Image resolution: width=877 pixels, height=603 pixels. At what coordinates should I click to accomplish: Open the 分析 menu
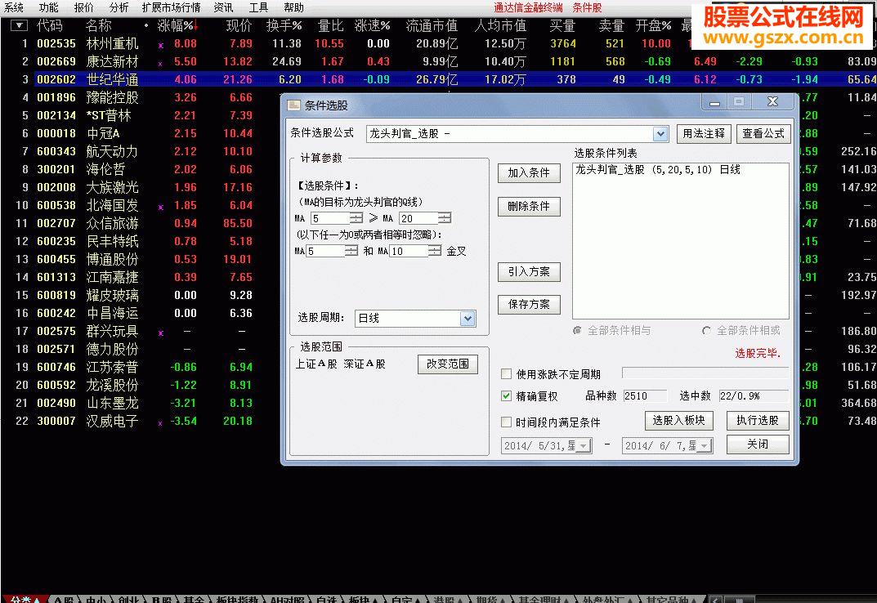tap(119, 7)
